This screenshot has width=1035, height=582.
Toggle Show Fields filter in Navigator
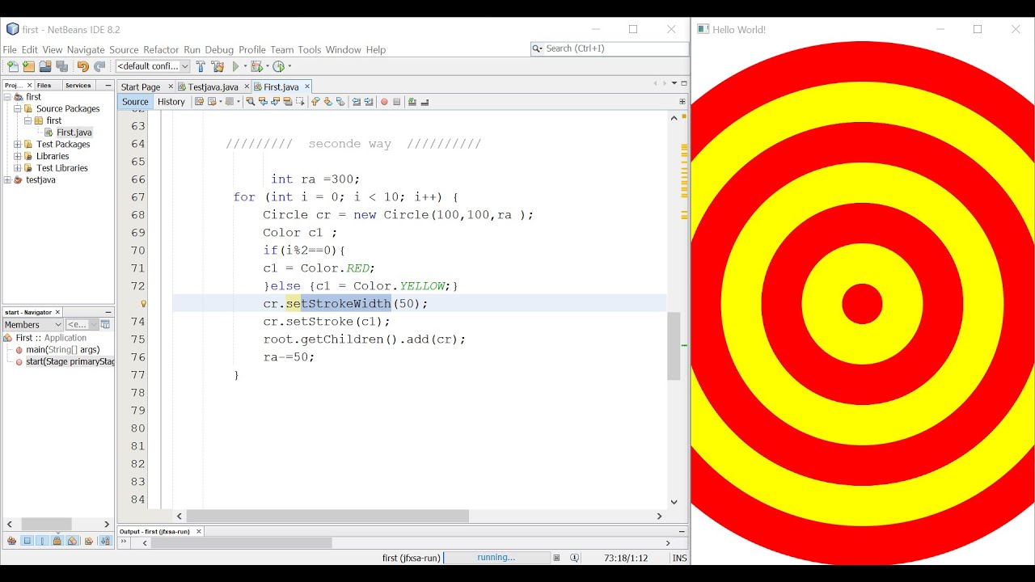[x=27, y=541]
